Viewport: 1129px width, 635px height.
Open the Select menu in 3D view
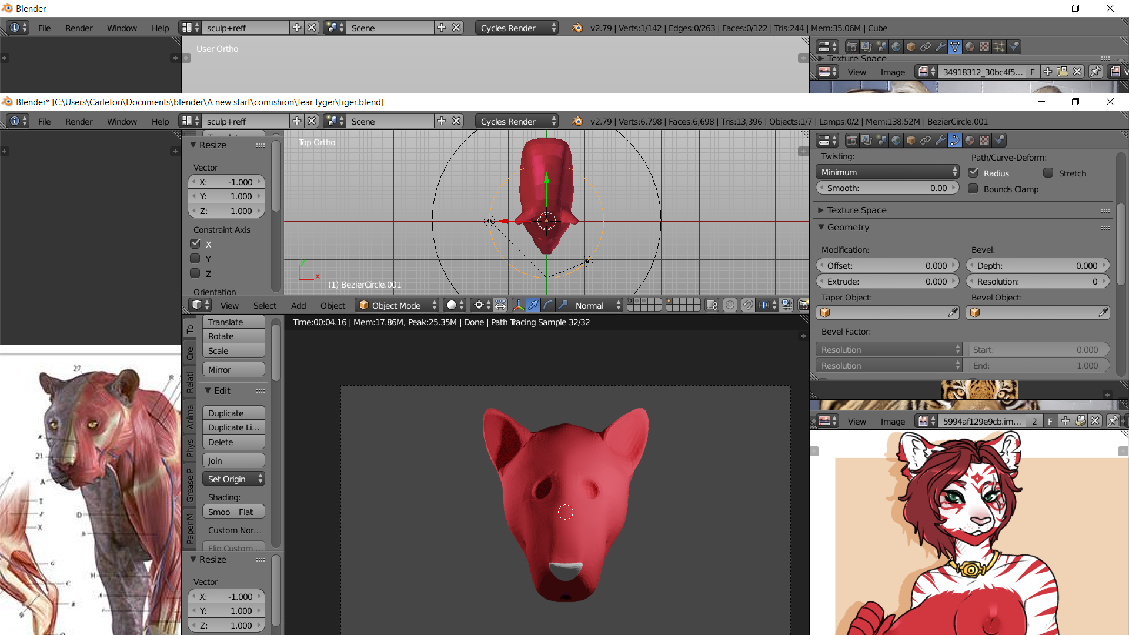click(265, 305)
